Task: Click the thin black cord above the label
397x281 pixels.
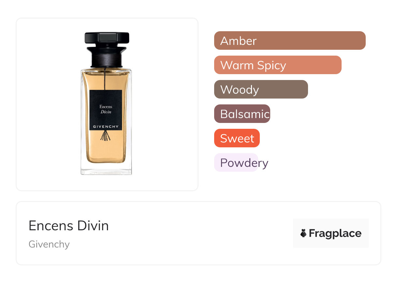Action: (x=105, y=80)
